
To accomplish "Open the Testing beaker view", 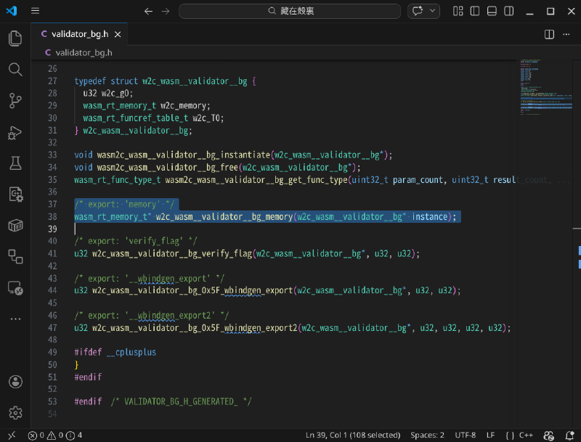I will (x=15, y=163).
